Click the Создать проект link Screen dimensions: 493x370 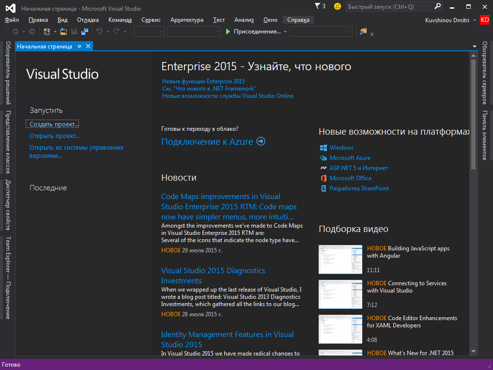pyautogui.click(x=54, y=124)
